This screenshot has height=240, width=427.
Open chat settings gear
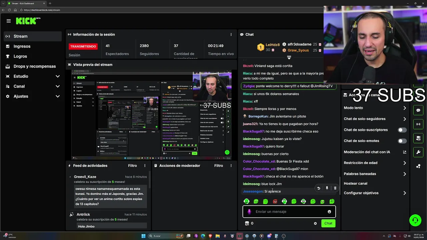(315, 223)
